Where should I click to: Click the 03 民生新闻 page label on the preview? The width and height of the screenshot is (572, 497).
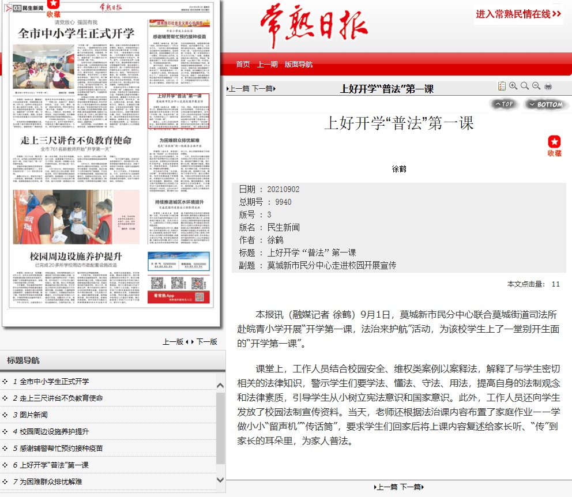pos(28,8)
